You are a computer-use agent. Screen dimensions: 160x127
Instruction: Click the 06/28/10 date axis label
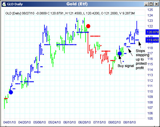point(84,122)
